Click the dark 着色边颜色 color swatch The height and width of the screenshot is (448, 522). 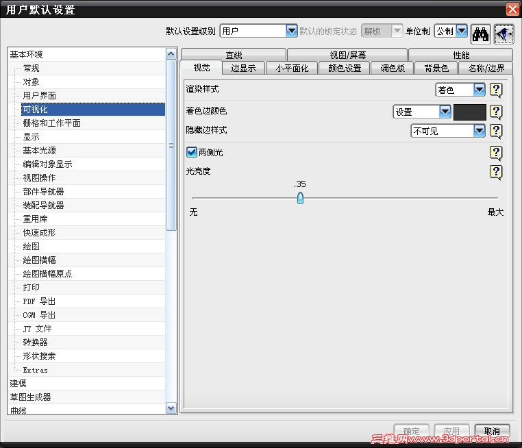coord(470,112)
